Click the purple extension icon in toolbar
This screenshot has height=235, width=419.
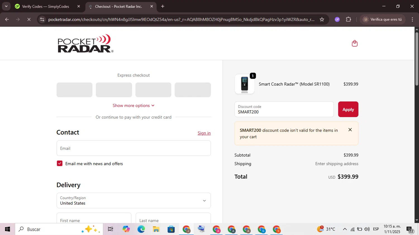337,19
